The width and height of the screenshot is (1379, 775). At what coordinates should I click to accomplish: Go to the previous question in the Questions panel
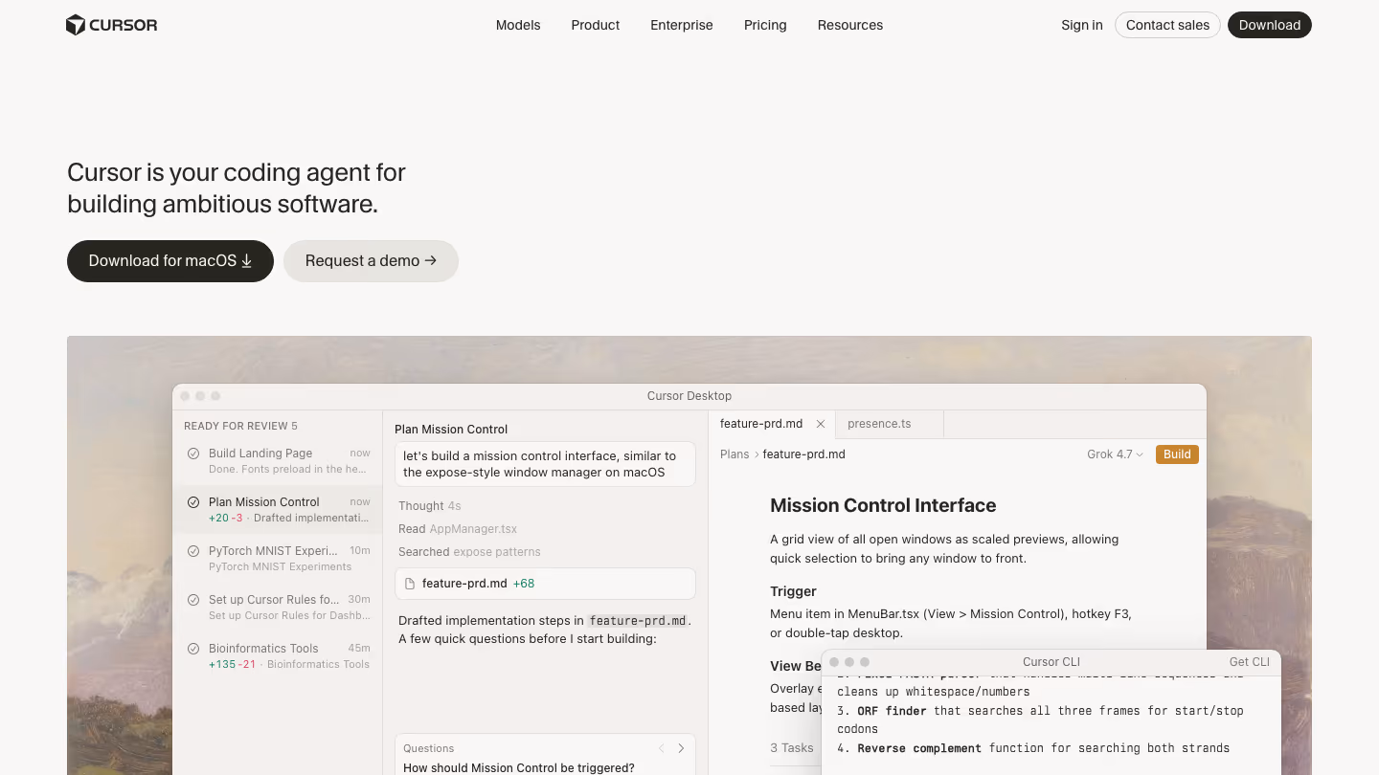click(661, 748)
